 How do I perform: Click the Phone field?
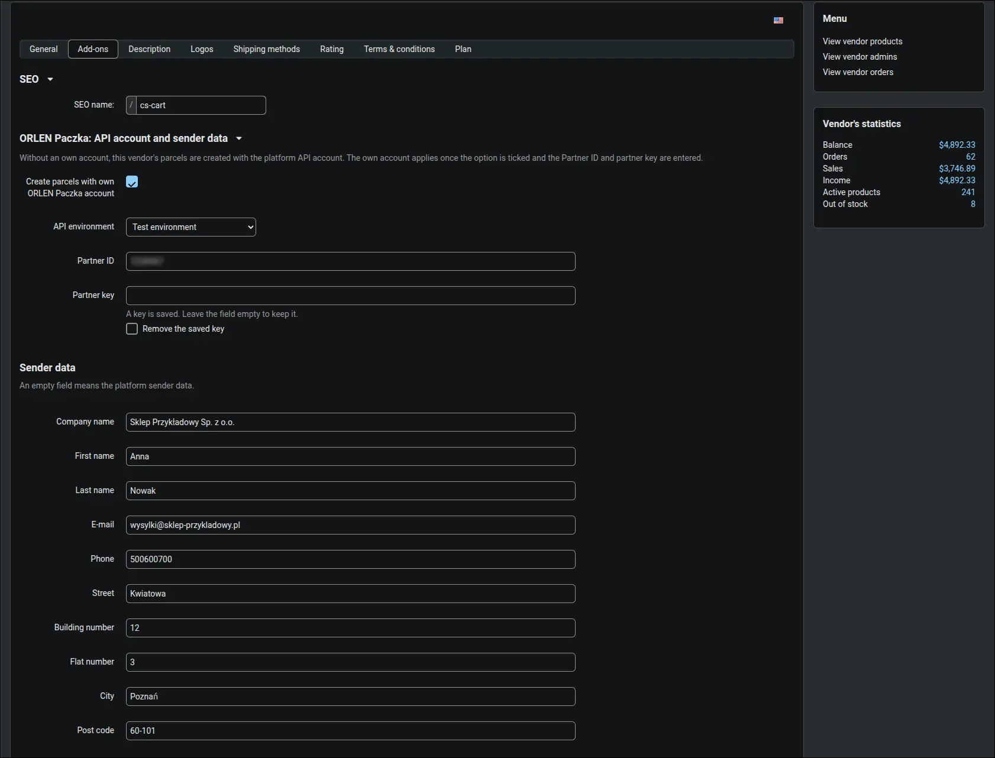coord(351,559)
